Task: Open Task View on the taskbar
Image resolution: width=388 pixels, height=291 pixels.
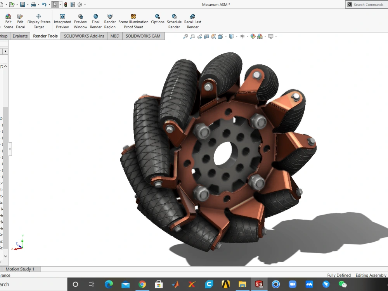Action: click(92, 284)
